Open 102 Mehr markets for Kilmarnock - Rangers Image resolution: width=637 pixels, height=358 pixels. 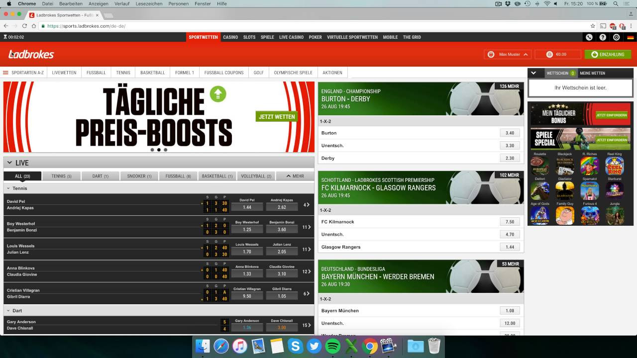coord(509,175)
